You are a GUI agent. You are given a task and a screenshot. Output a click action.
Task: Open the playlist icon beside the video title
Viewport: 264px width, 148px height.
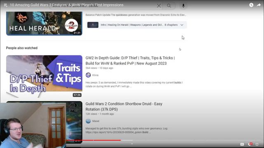[5, 5]
